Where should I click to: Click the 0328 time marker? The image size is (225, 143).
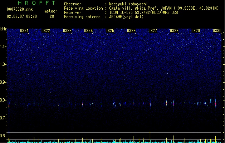point(174,31)
